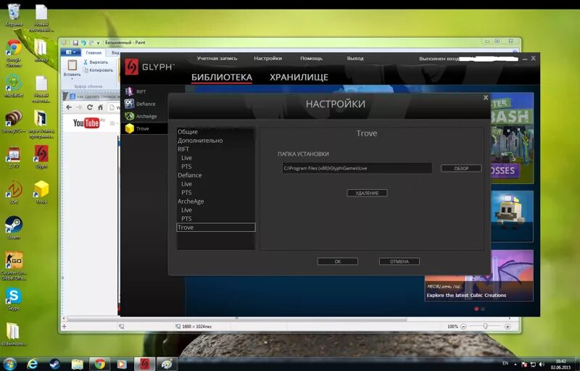
Task: Click volume icon in system tray
Action: point(542,364)
